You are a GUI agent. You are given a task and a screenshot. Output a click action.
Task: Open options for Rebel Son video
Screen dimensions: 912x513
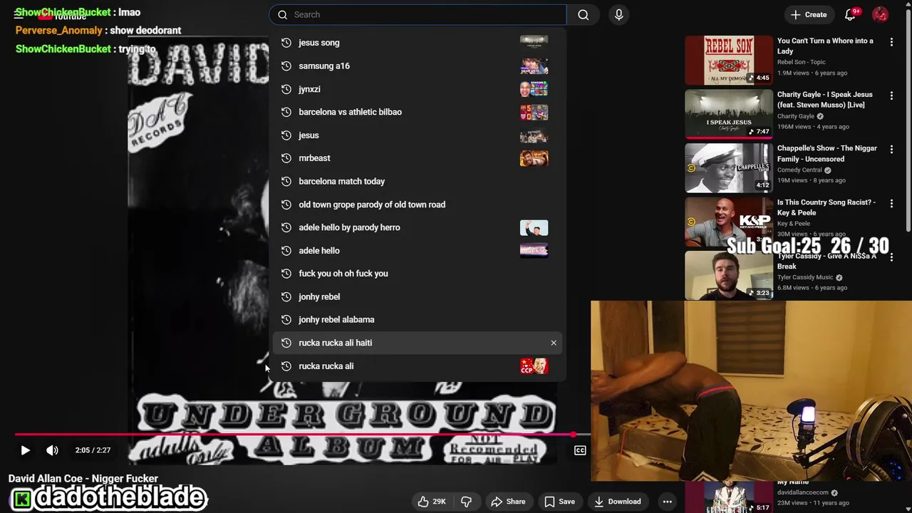point(891,42)
